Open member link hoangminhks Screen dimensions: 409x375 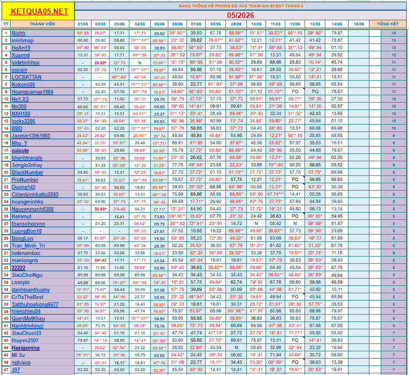[27, 201]
